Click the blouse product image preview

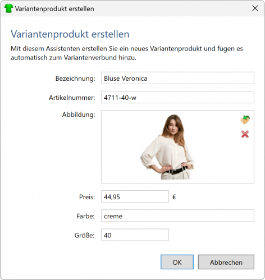[x=167, y=147]
